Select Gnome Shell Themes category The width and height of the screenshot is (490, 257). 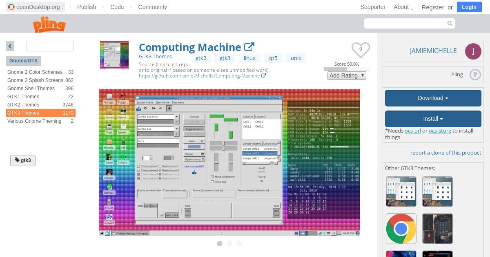[40, 89]
